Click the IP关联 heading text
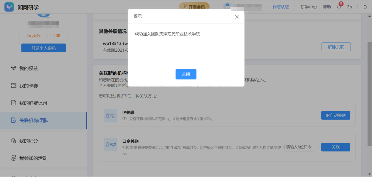The width and height of the screenshot is (372, 177). point(128,112)
